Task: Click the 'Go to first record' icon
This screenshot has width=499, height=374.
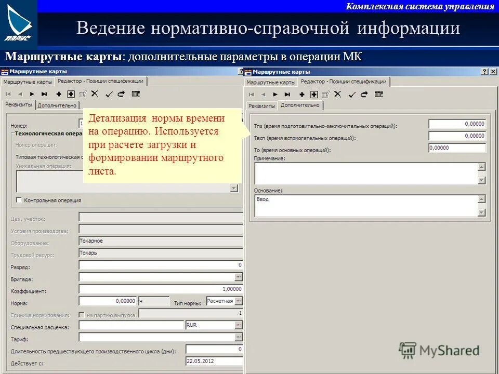Action: pos(8,94)
